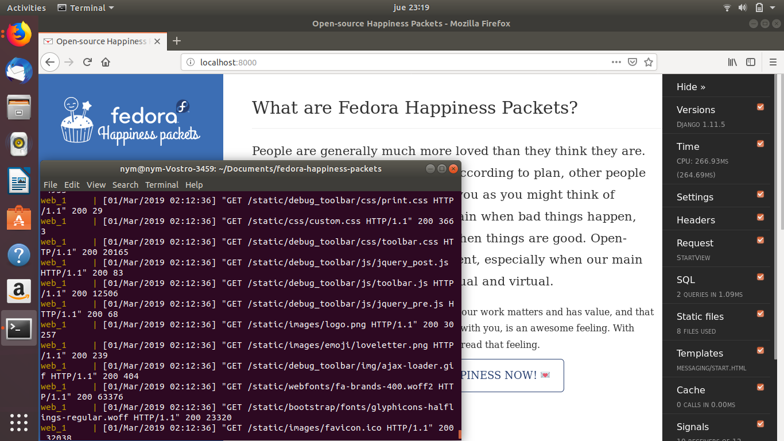Open the Firefox hamburger menu
The image size is (784, 441).
[773, 62]
